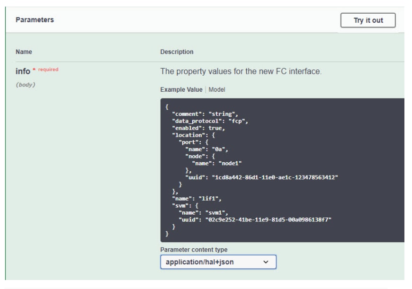Click the "enabled": true line in the JSON

tap(198, 128)
